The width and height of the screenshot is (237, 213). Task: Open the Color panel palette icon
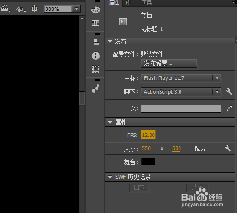pos(95,10)
